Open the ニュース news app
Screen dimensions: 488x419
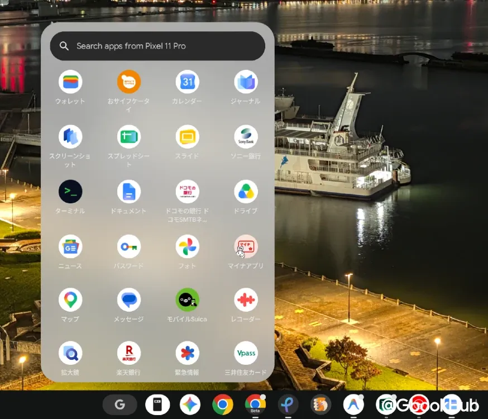70,246
